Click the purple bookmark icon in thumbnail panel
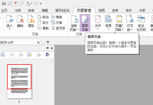The height and width of the screenshot is (105, 153). coord(48,55)
